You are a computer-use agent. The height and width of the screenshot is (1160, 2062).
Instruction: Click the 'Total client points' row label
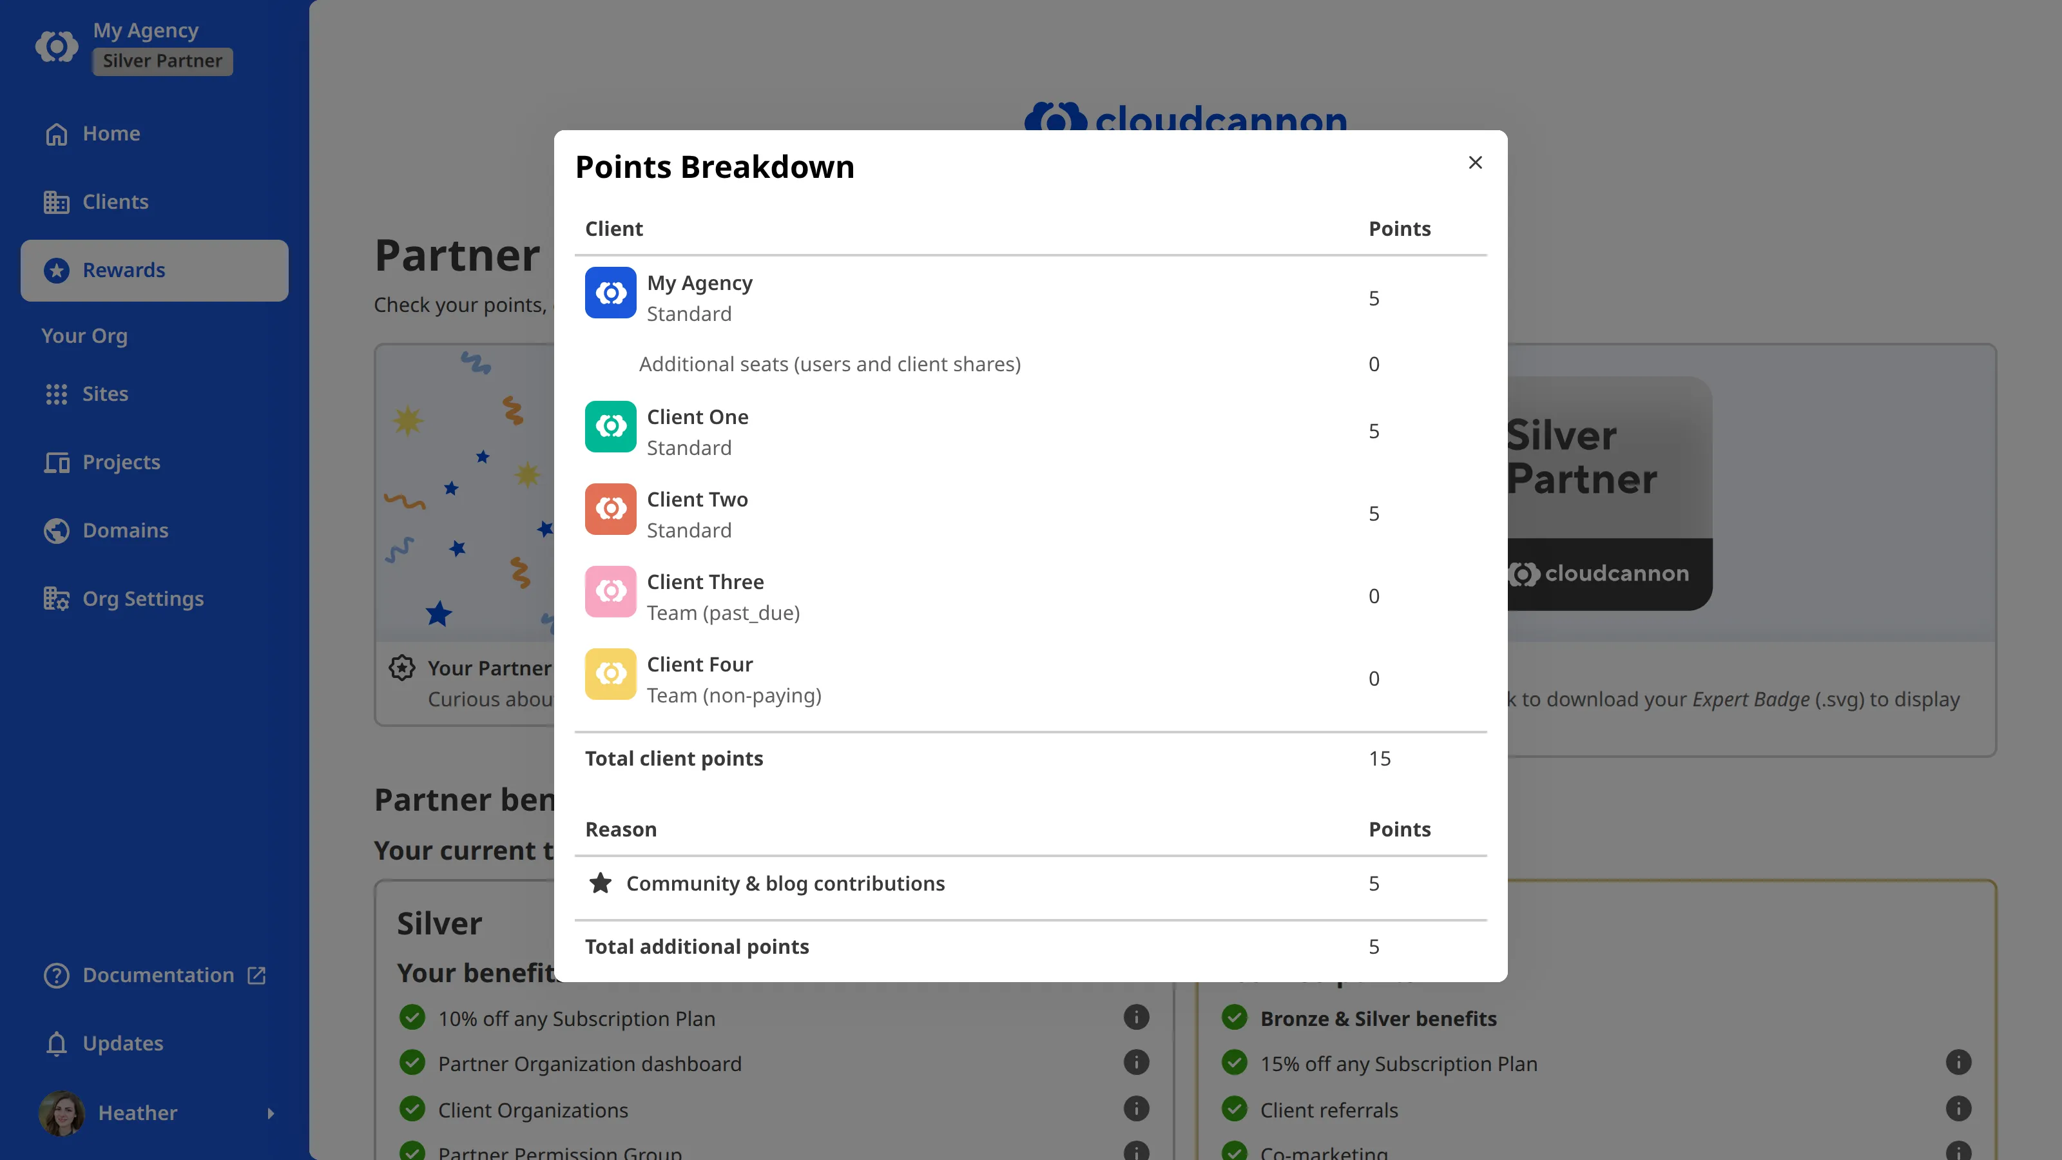pyautogui.click(x=674, y=758)
